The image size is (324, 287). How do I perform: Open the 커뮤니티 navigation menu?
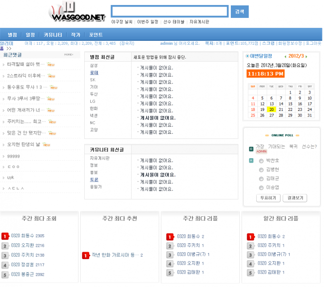pos(53,35)
